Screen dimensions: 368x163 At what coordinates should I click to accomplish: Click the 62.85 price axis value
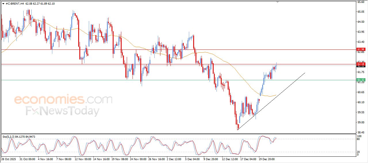(361, 52)
